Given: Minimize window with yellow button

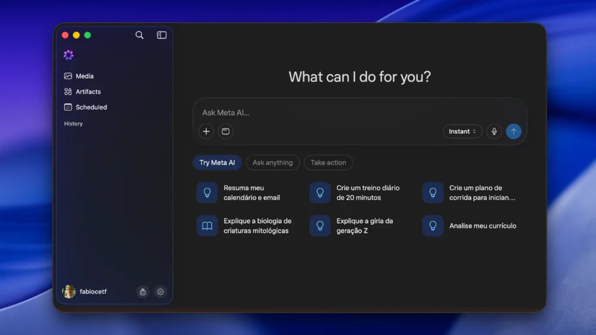Looking at the screenshot, I should pyautogui.click(x=76, y=35).
